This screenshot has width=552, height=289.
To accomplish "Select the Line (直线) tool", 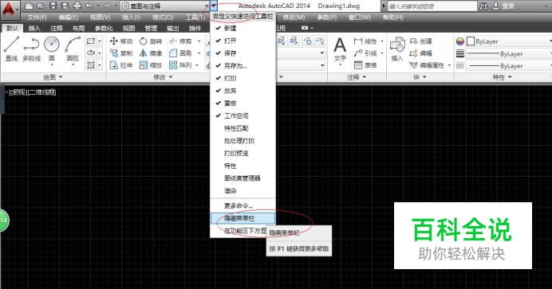I will (11, 49).
